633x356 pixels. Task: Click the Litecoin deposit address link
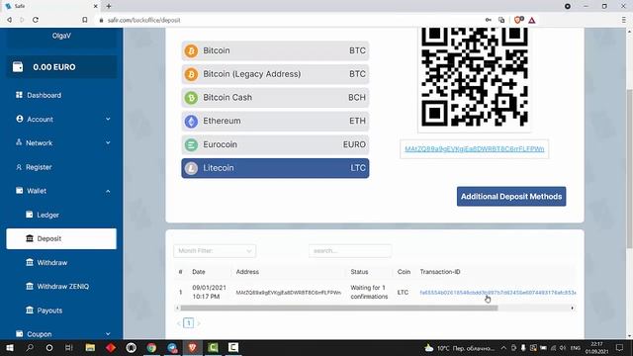click(475, 149)
